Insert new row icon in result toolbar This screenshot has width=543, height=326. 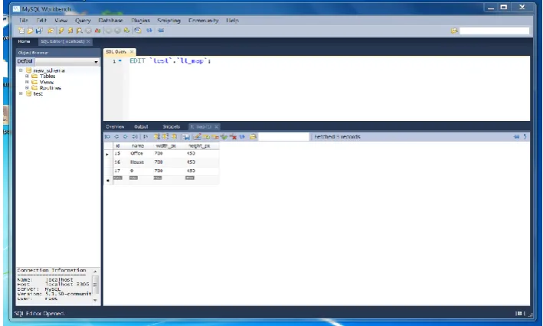(x=206, y=137)
